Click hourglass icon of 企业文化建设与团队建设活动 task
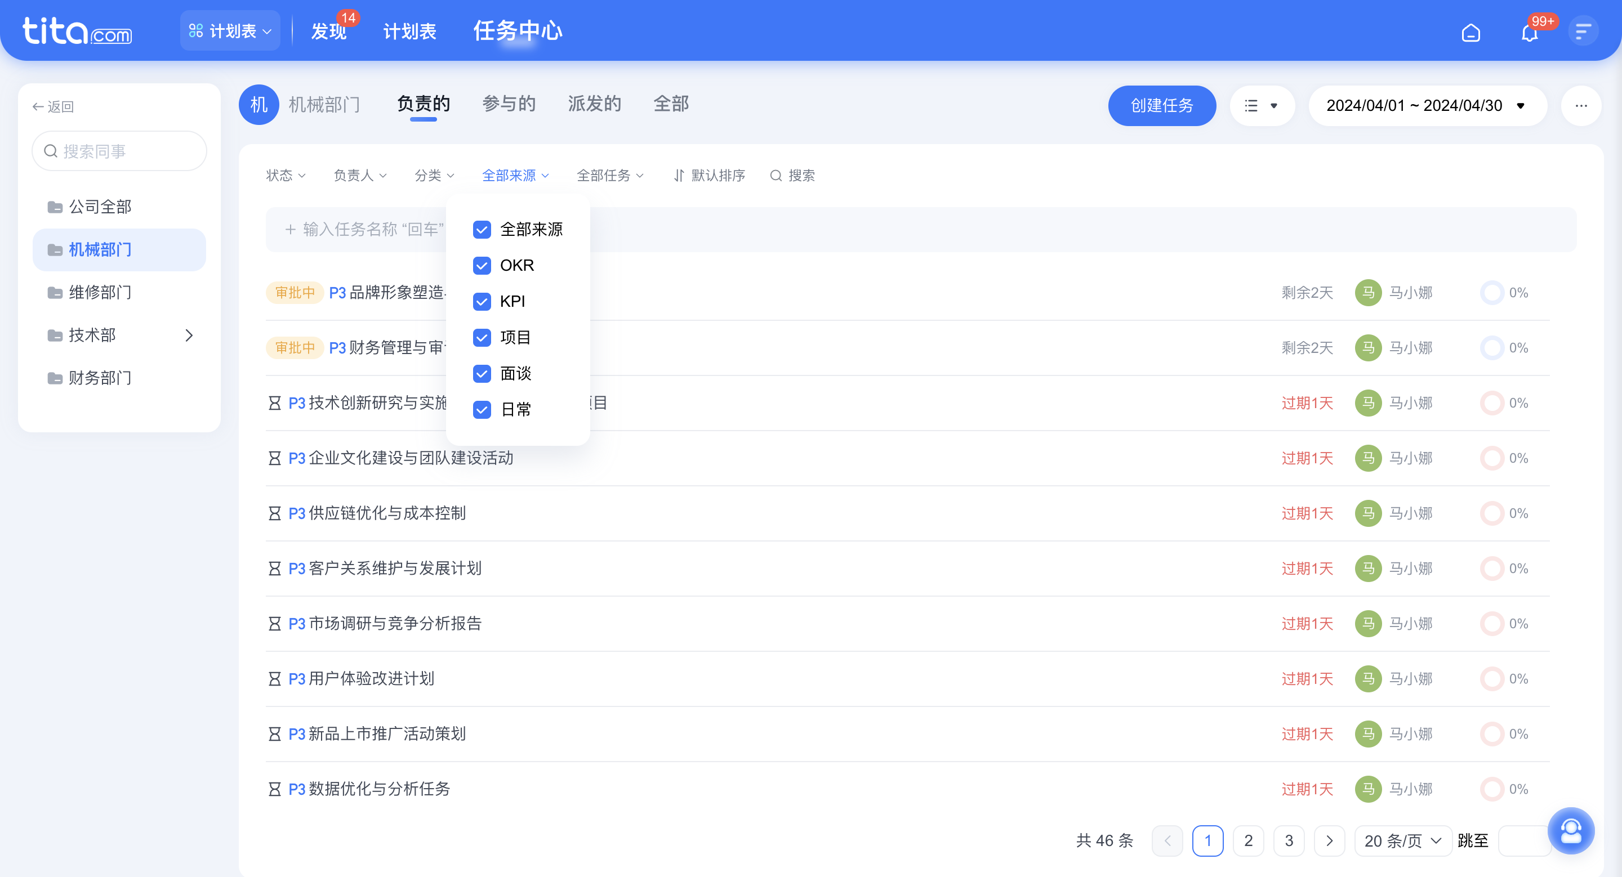1622x877 pixels. (274, 459)
